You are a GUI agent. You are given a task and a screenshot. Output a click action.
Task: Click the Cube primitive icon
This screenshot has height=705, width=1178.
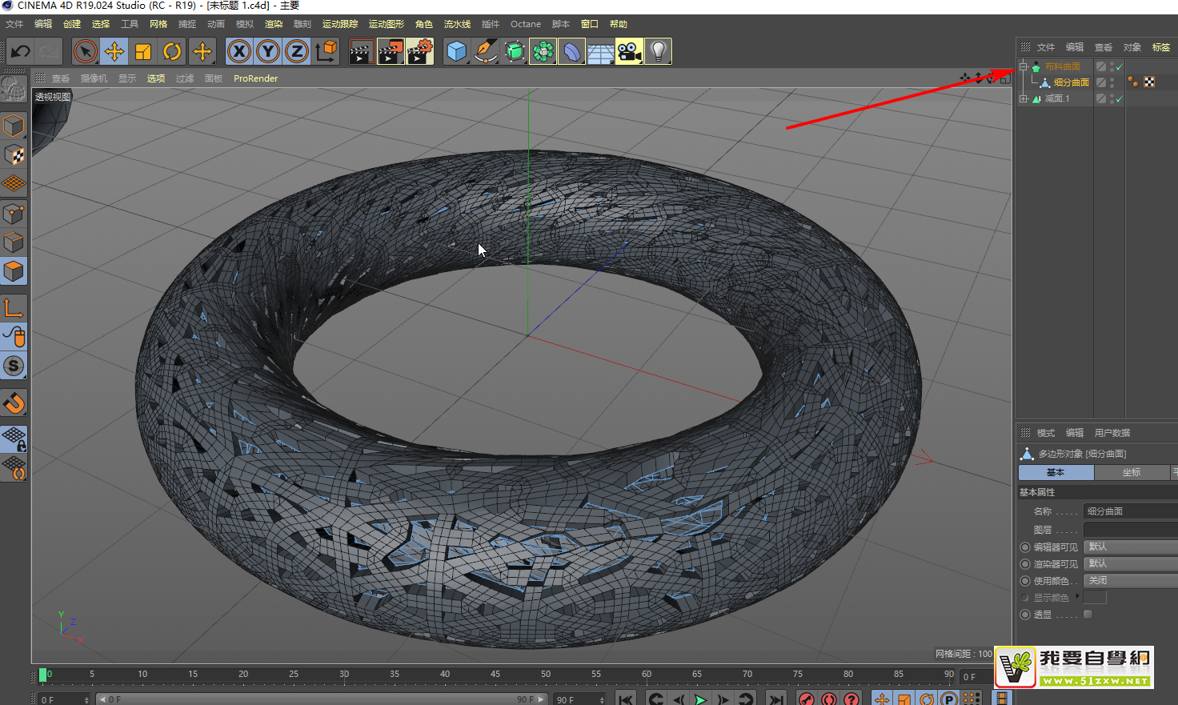click(456, 52)
